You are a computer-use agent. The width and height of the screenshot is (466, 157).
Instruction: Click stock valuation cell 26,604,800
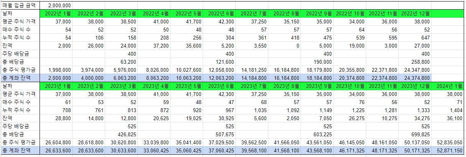coord(56,142)
